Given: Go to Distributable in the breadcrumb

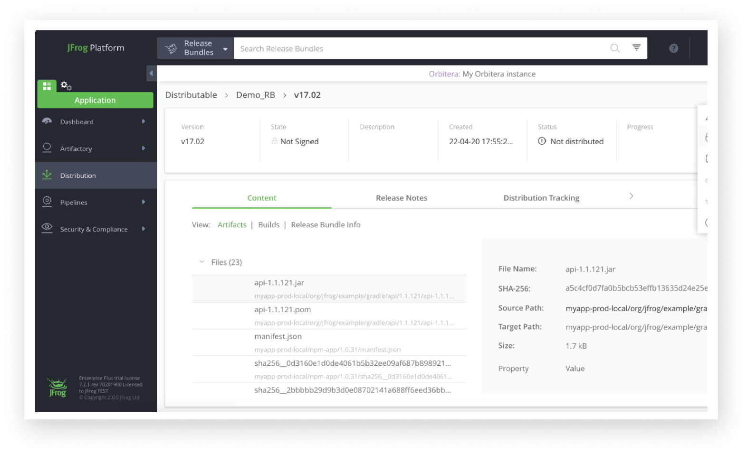Looking at the screenshot, I should pos(191,95).
